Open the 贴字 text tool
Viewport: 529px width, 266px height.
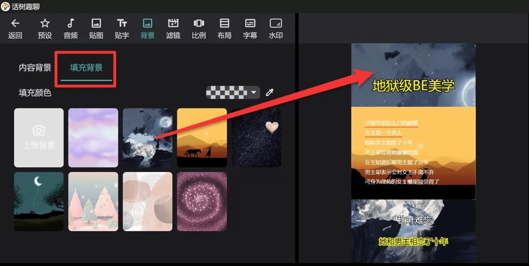[122, 23]
